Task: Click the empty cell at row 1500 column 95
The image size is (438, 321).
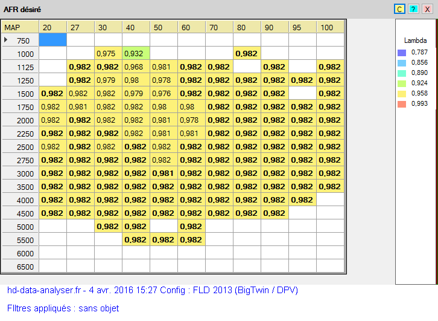Action: click(302, 93)
